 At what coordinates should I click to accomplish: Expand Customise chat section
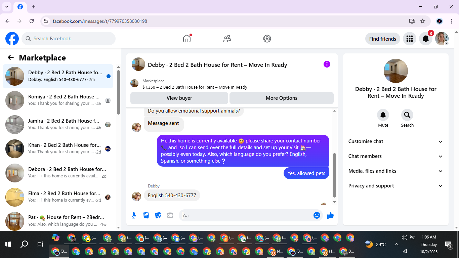[396, 141]
